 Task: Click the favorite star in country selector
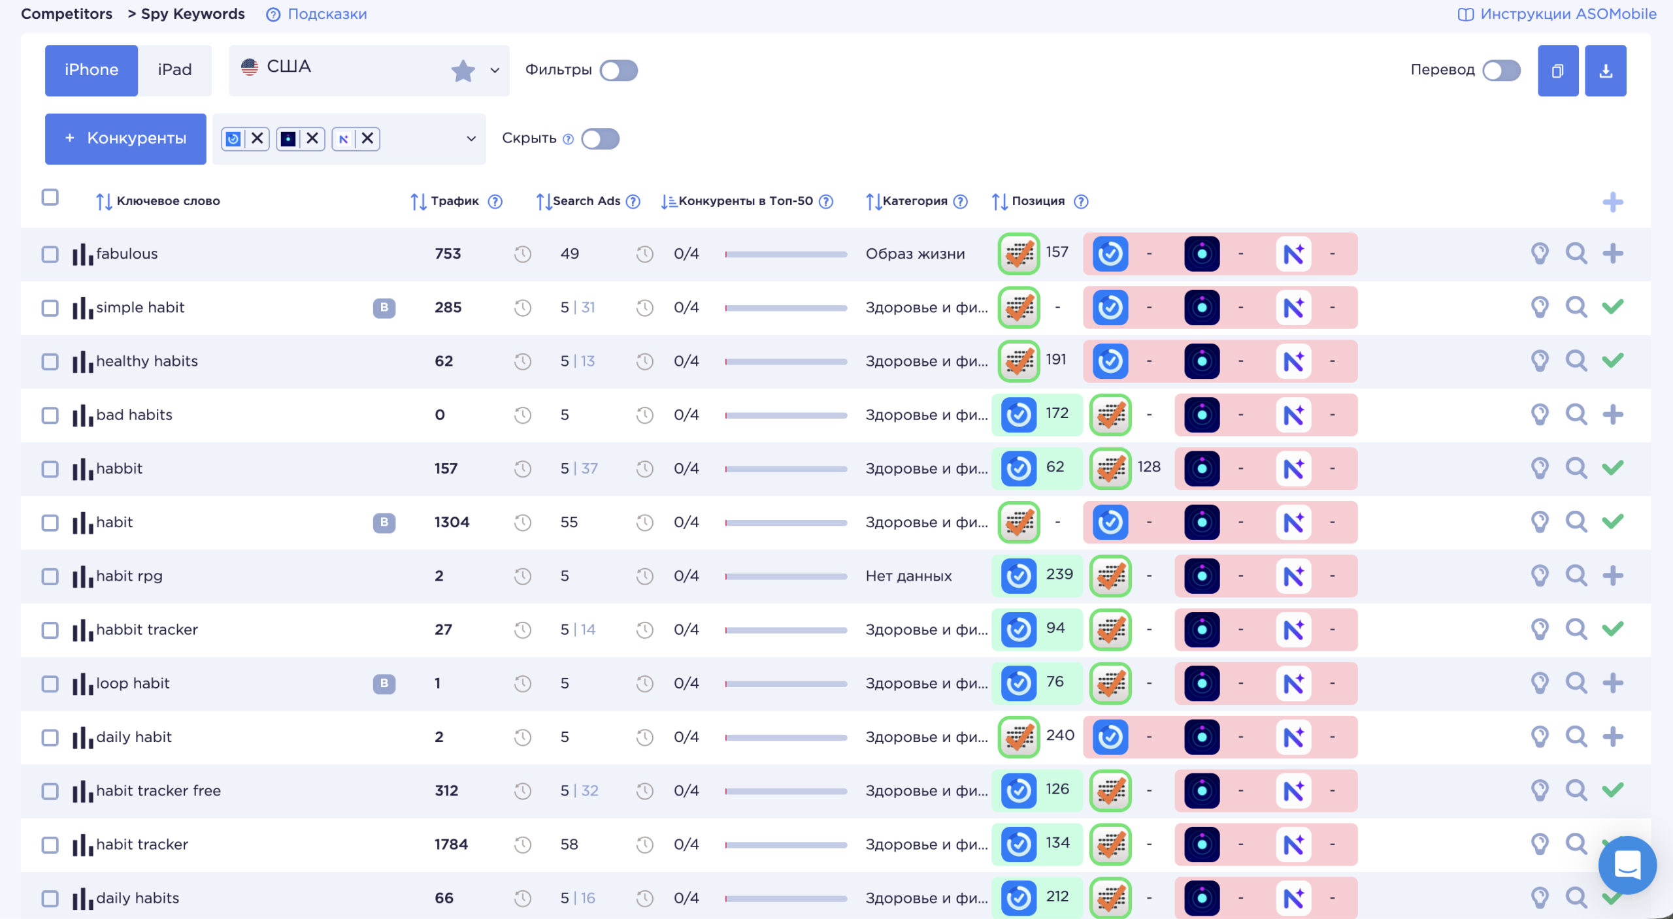463,71
